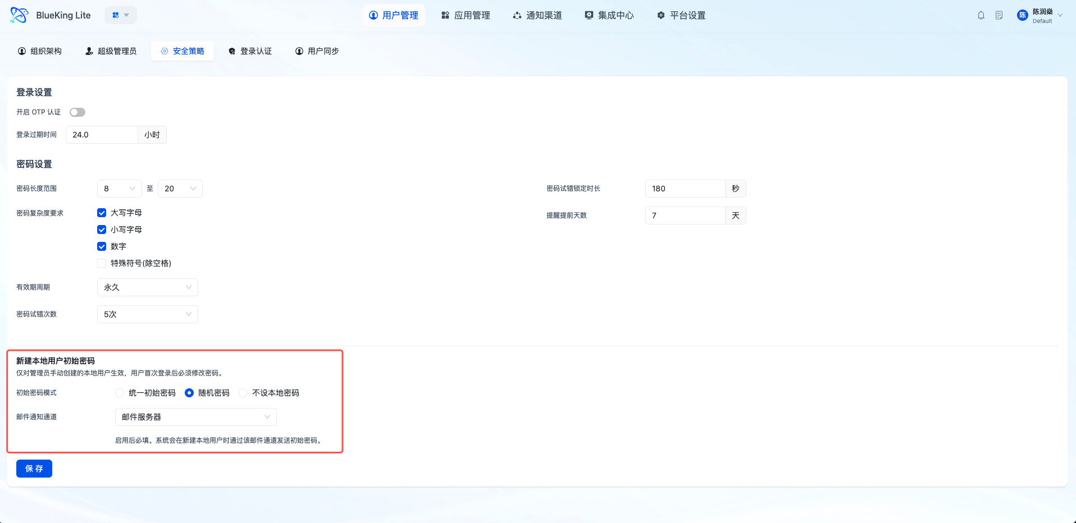Select the 安全策略 tab
The image size is (1076, 523).
point(183,51)
